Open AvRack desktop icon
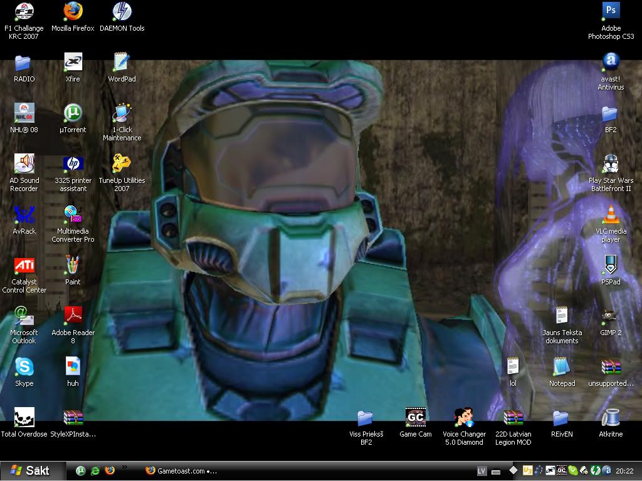The height and width of the screenshot is (481, 642). [24, 220]
